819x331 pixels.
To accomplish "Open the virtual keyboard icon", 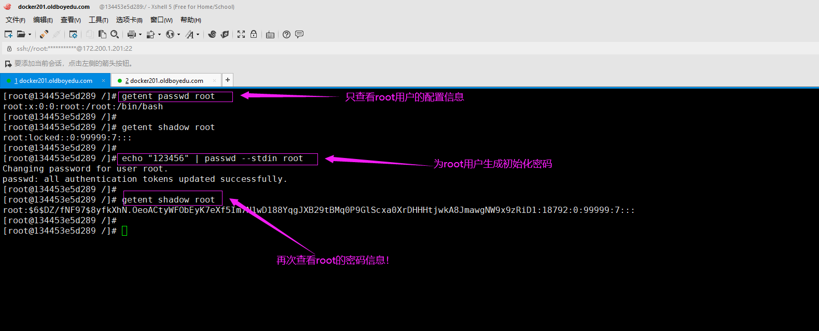I will (x=270, y=35).
